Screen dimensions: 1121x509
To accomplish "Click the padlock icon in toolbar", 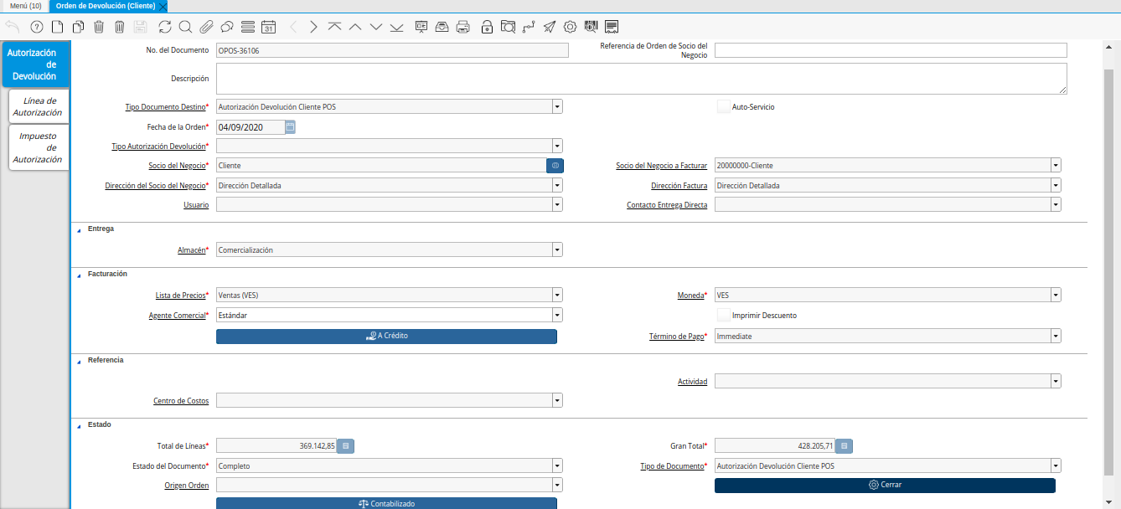I will click(487, 27).
